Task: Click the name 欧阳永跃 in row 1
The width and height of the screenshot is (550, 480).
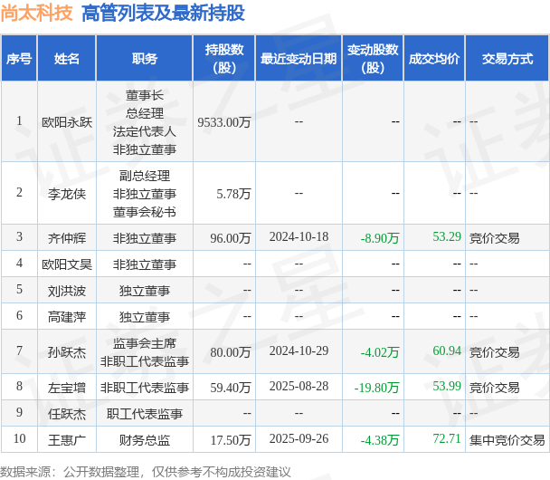Action: click(67, 122)
